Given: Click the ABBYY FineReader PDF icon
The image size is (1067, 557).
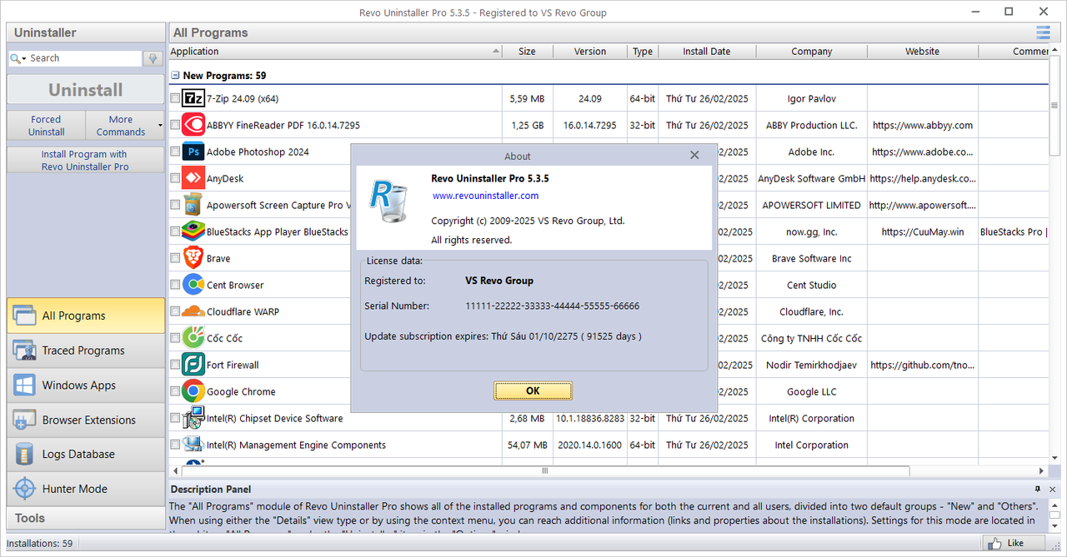Looking at the screenshot, I should pos(193,125).
